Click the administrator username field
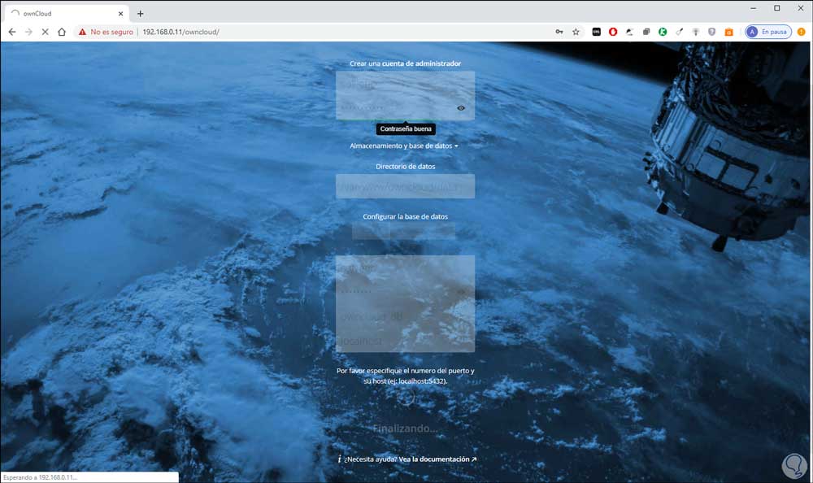The image size is (813, 483). 405,84
